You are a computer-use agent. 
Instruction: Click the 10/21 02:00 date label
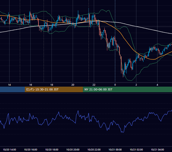click(x=136, y=149)
